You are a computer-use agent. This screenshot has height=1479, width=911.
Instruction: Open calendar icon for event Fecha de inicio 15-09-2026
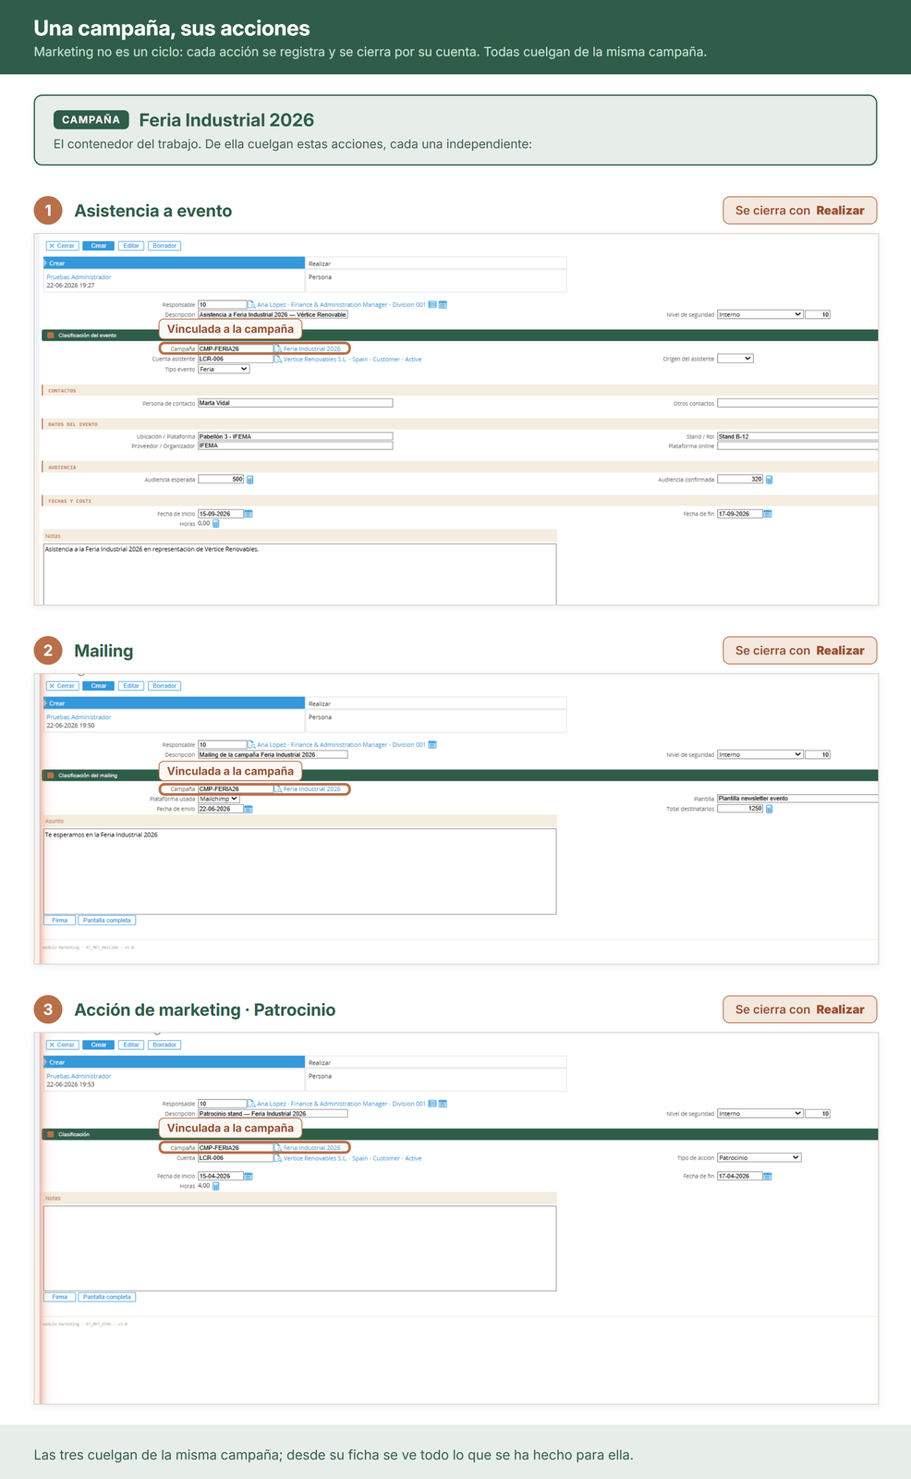(249, 514)
